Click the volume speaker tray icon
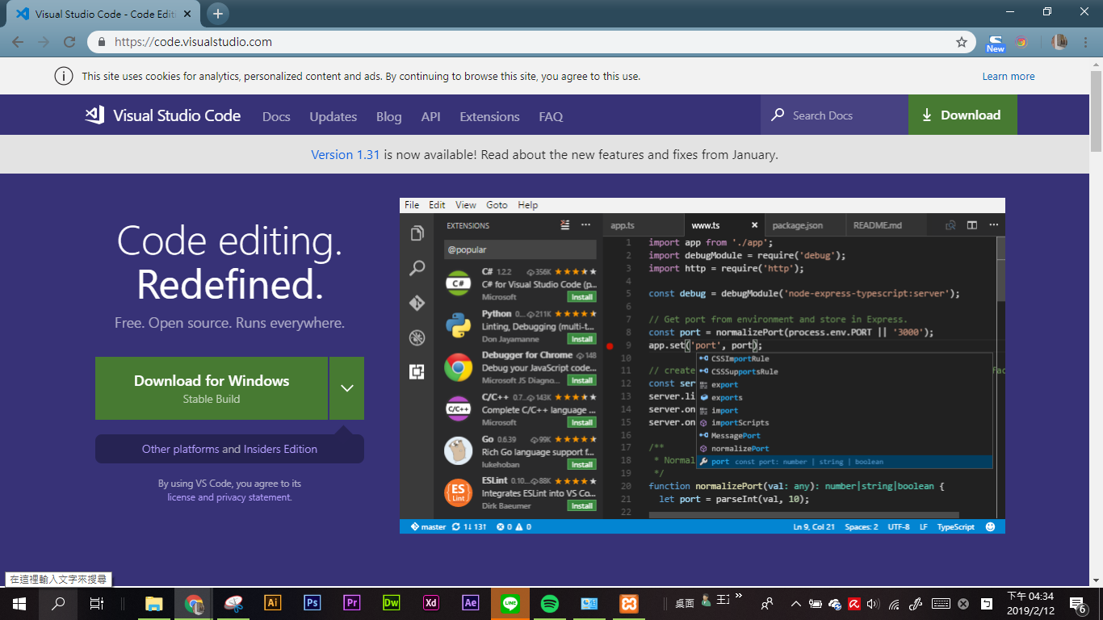The width and height of the screenshot is (1103, 620). pyautogui.click(x=872, y=604)
